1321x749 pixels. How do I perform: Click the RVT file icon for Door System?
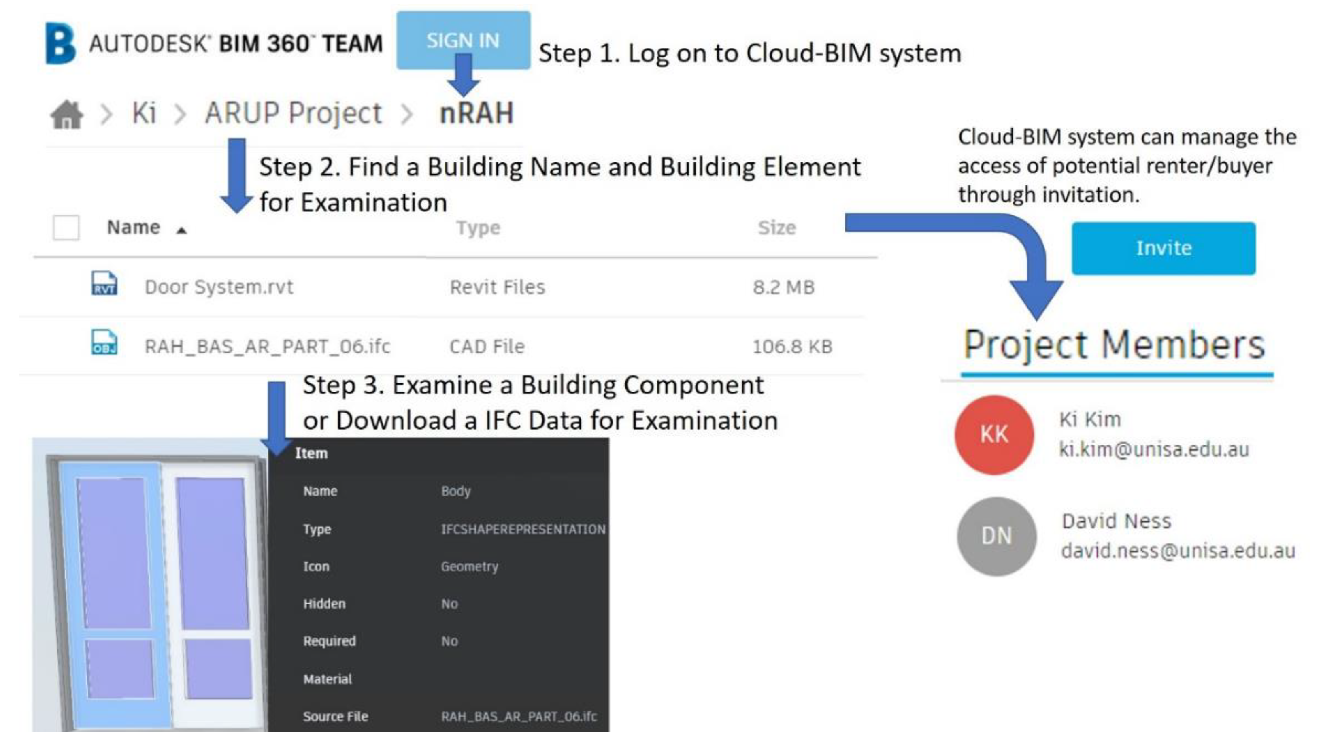(104, 283)
